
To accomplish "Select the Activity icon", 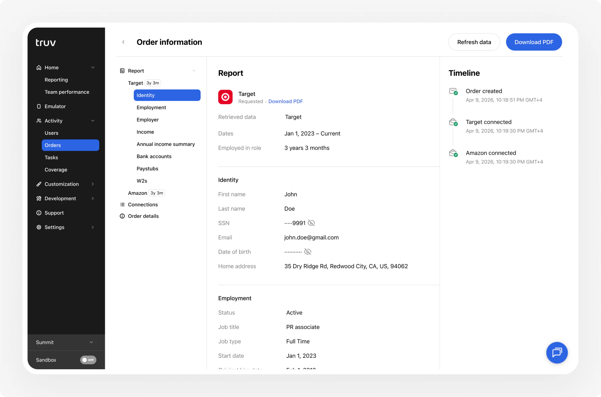I will point(38,121).
